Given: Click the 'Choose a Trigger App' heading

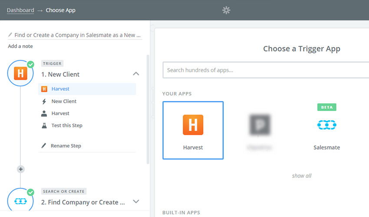Looking at the screenshot, I should point(301,49).
